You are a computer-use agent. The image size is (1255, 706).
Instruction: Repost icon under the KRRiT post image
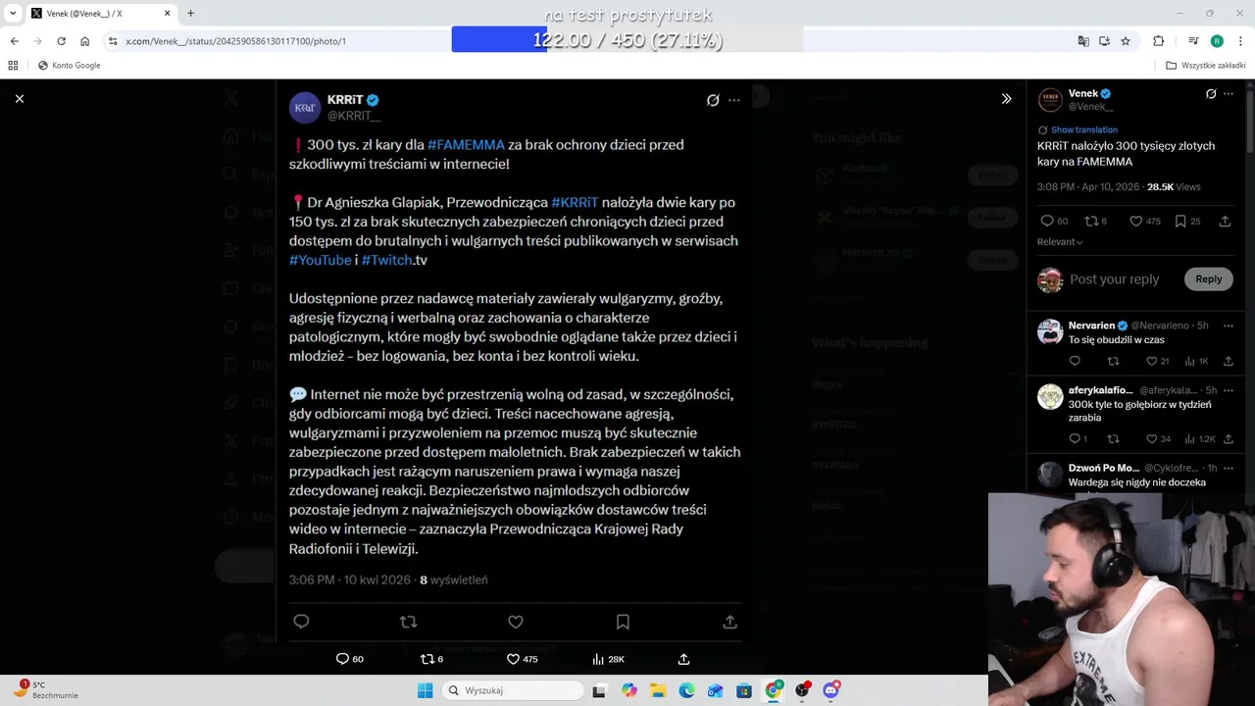[409, 622]
